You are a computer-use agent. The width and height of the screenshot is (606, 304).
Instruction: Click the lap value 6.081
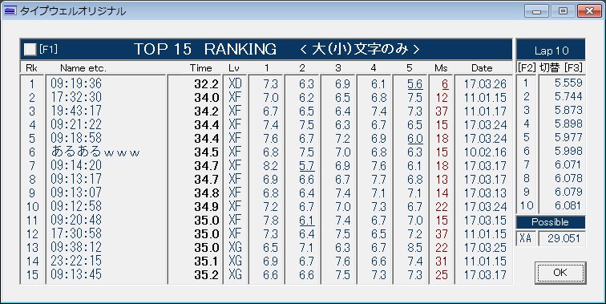pyautogui.click(x=568, y=205)
